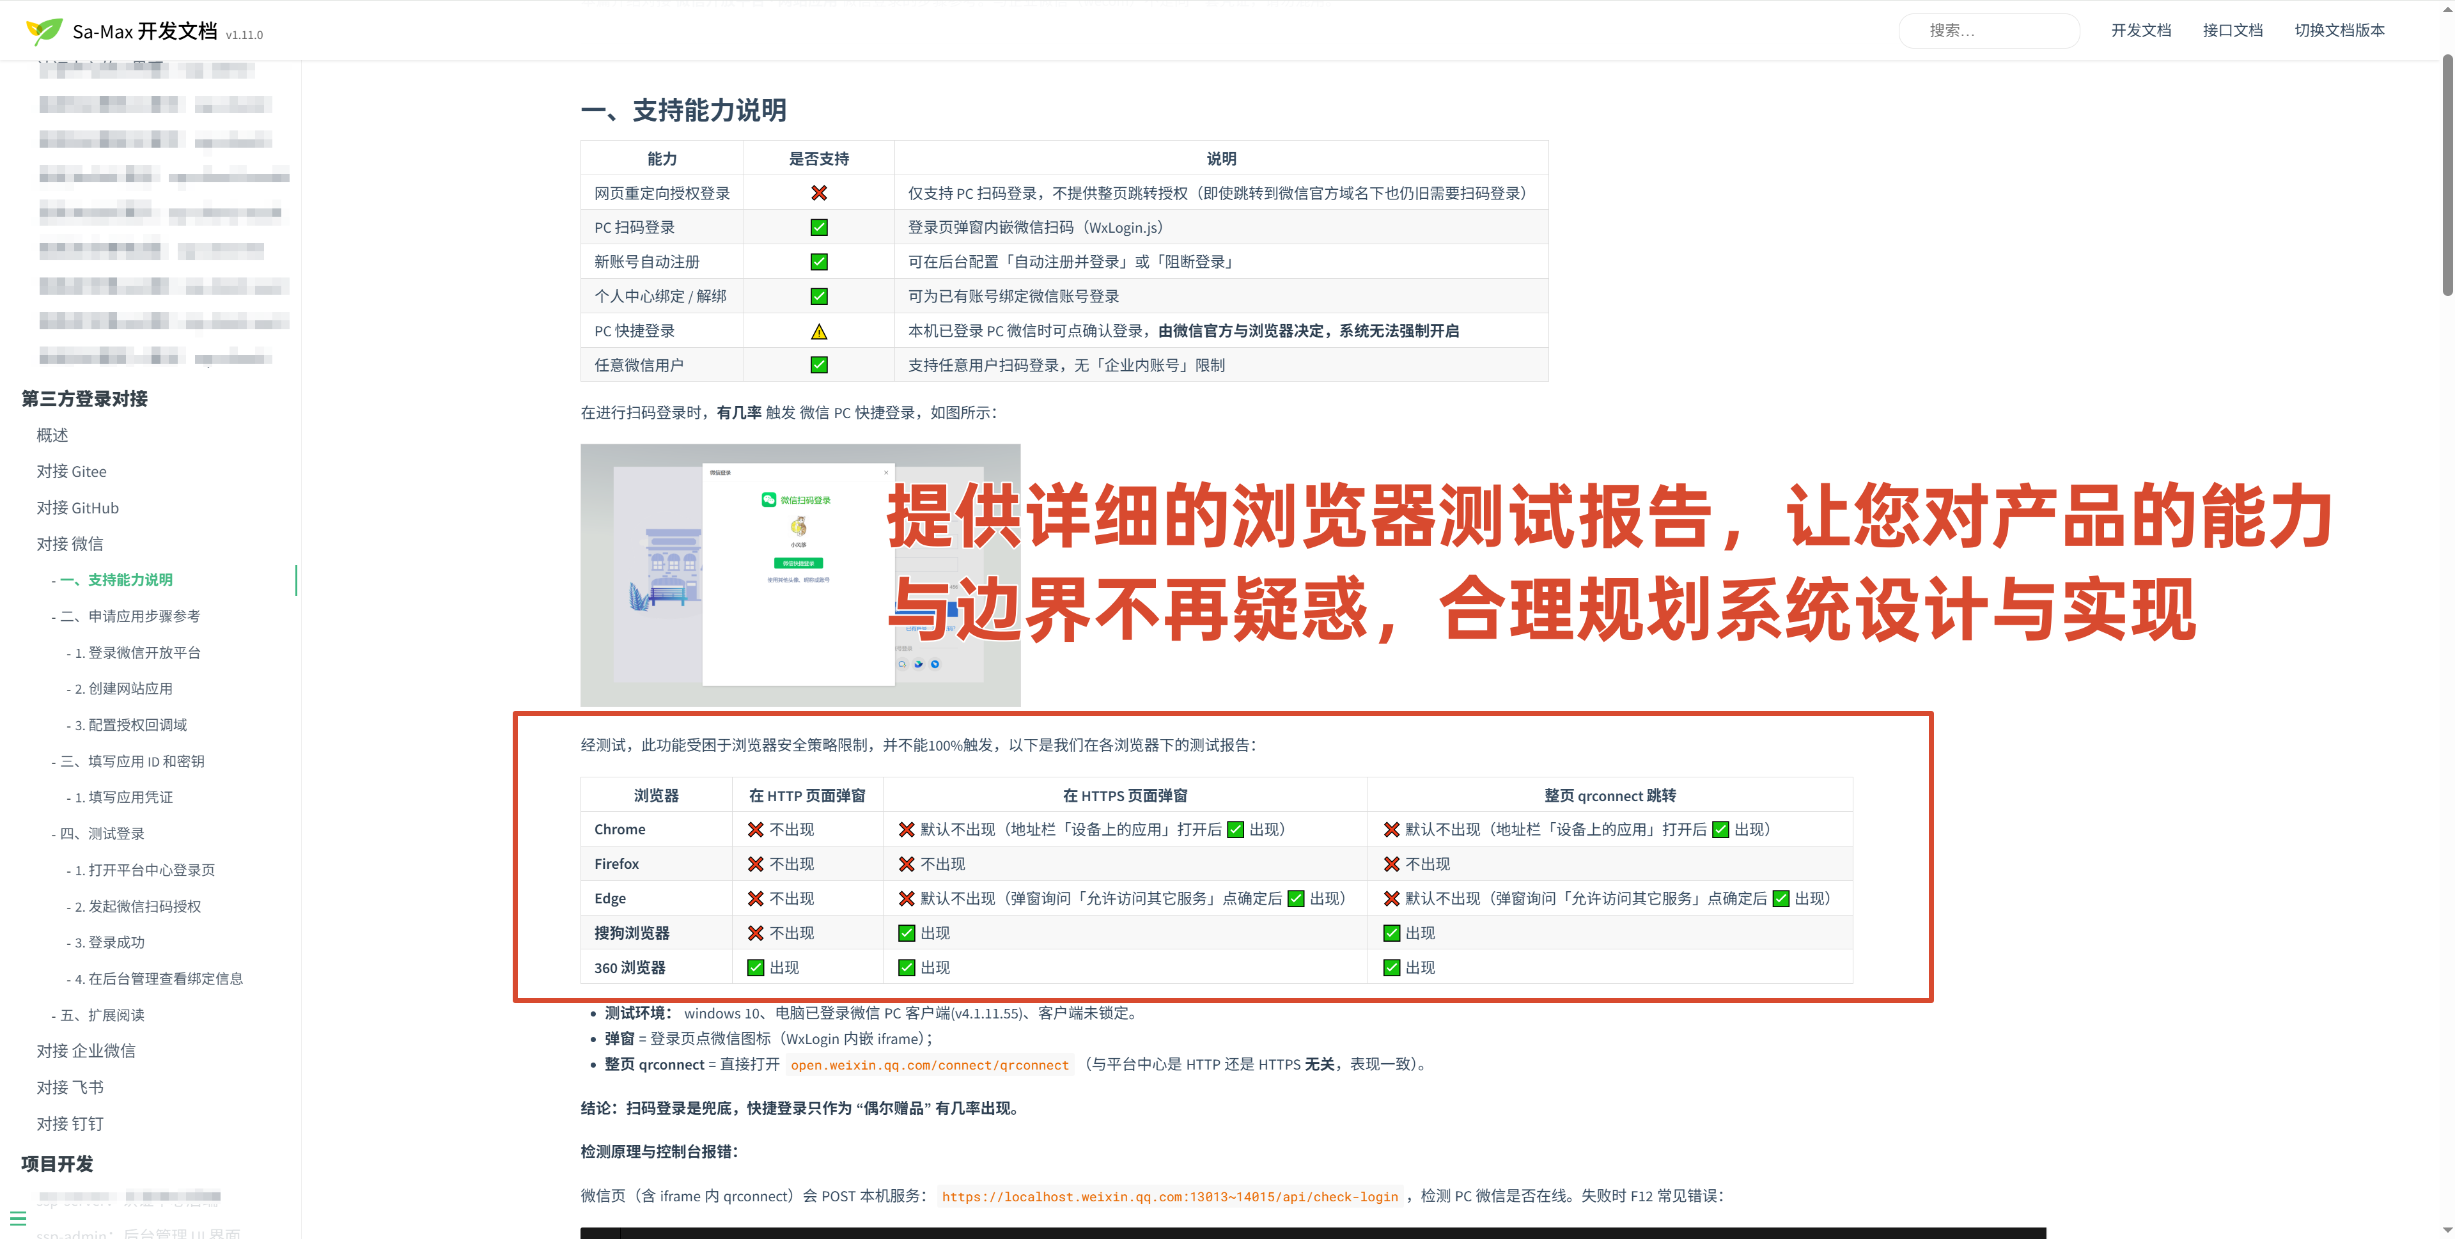Click 360 浏览器 qrconnect 出现 check icon
Screen dimensions: 2455x1239
1391,967
